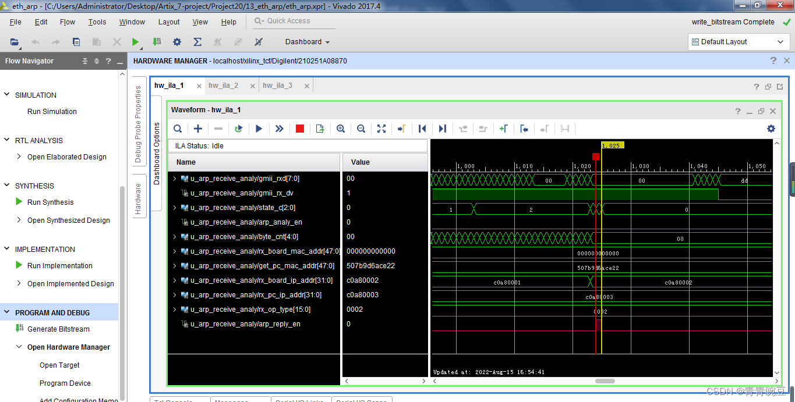Collapse the PROGRAM AND DEBUG section

(6, 312)
